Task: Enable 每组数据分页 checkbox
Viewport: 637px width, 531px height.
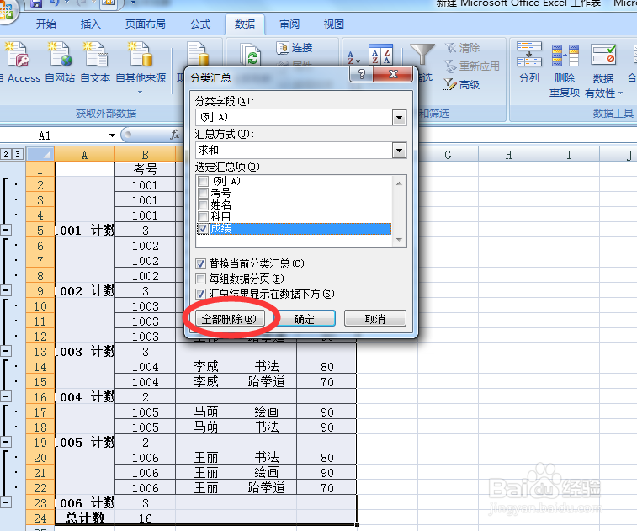Action: (200, 279)
